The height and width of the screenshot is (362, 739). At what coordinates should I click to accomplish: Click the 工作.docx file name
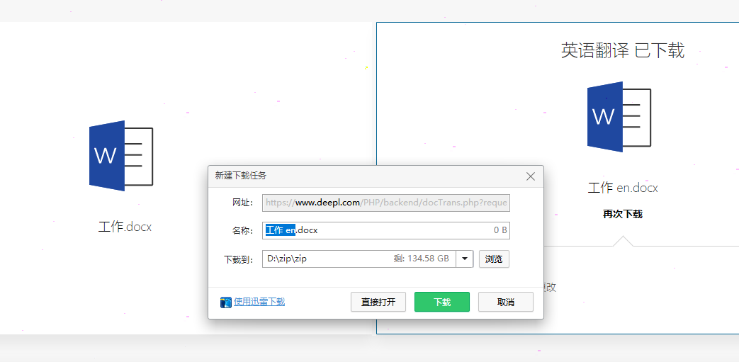pyautogui.click(x=125, y=227)
